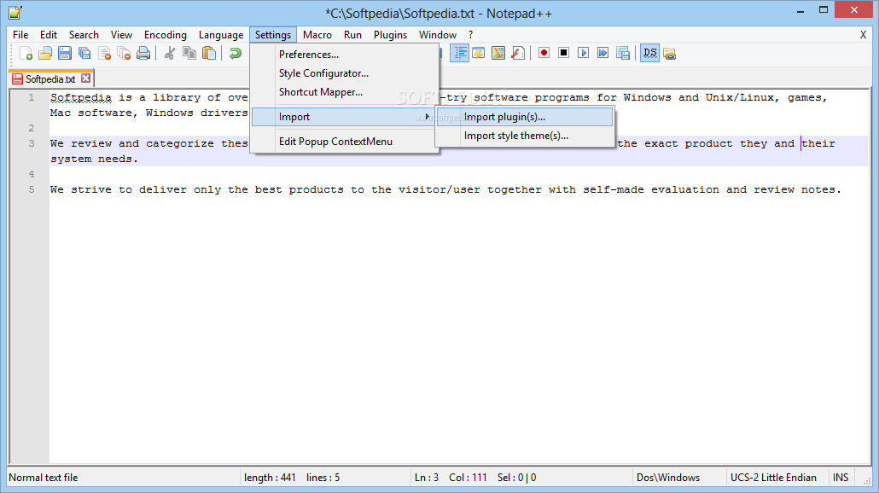Click the folder icon after DS button
This screenshot has height=493, width=879.
click(669, 53)
